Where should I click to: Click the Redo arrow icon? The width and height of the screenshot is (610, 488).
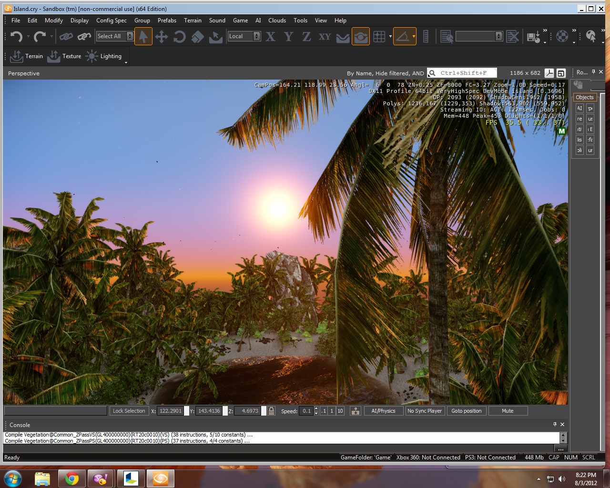pos(40,36)
